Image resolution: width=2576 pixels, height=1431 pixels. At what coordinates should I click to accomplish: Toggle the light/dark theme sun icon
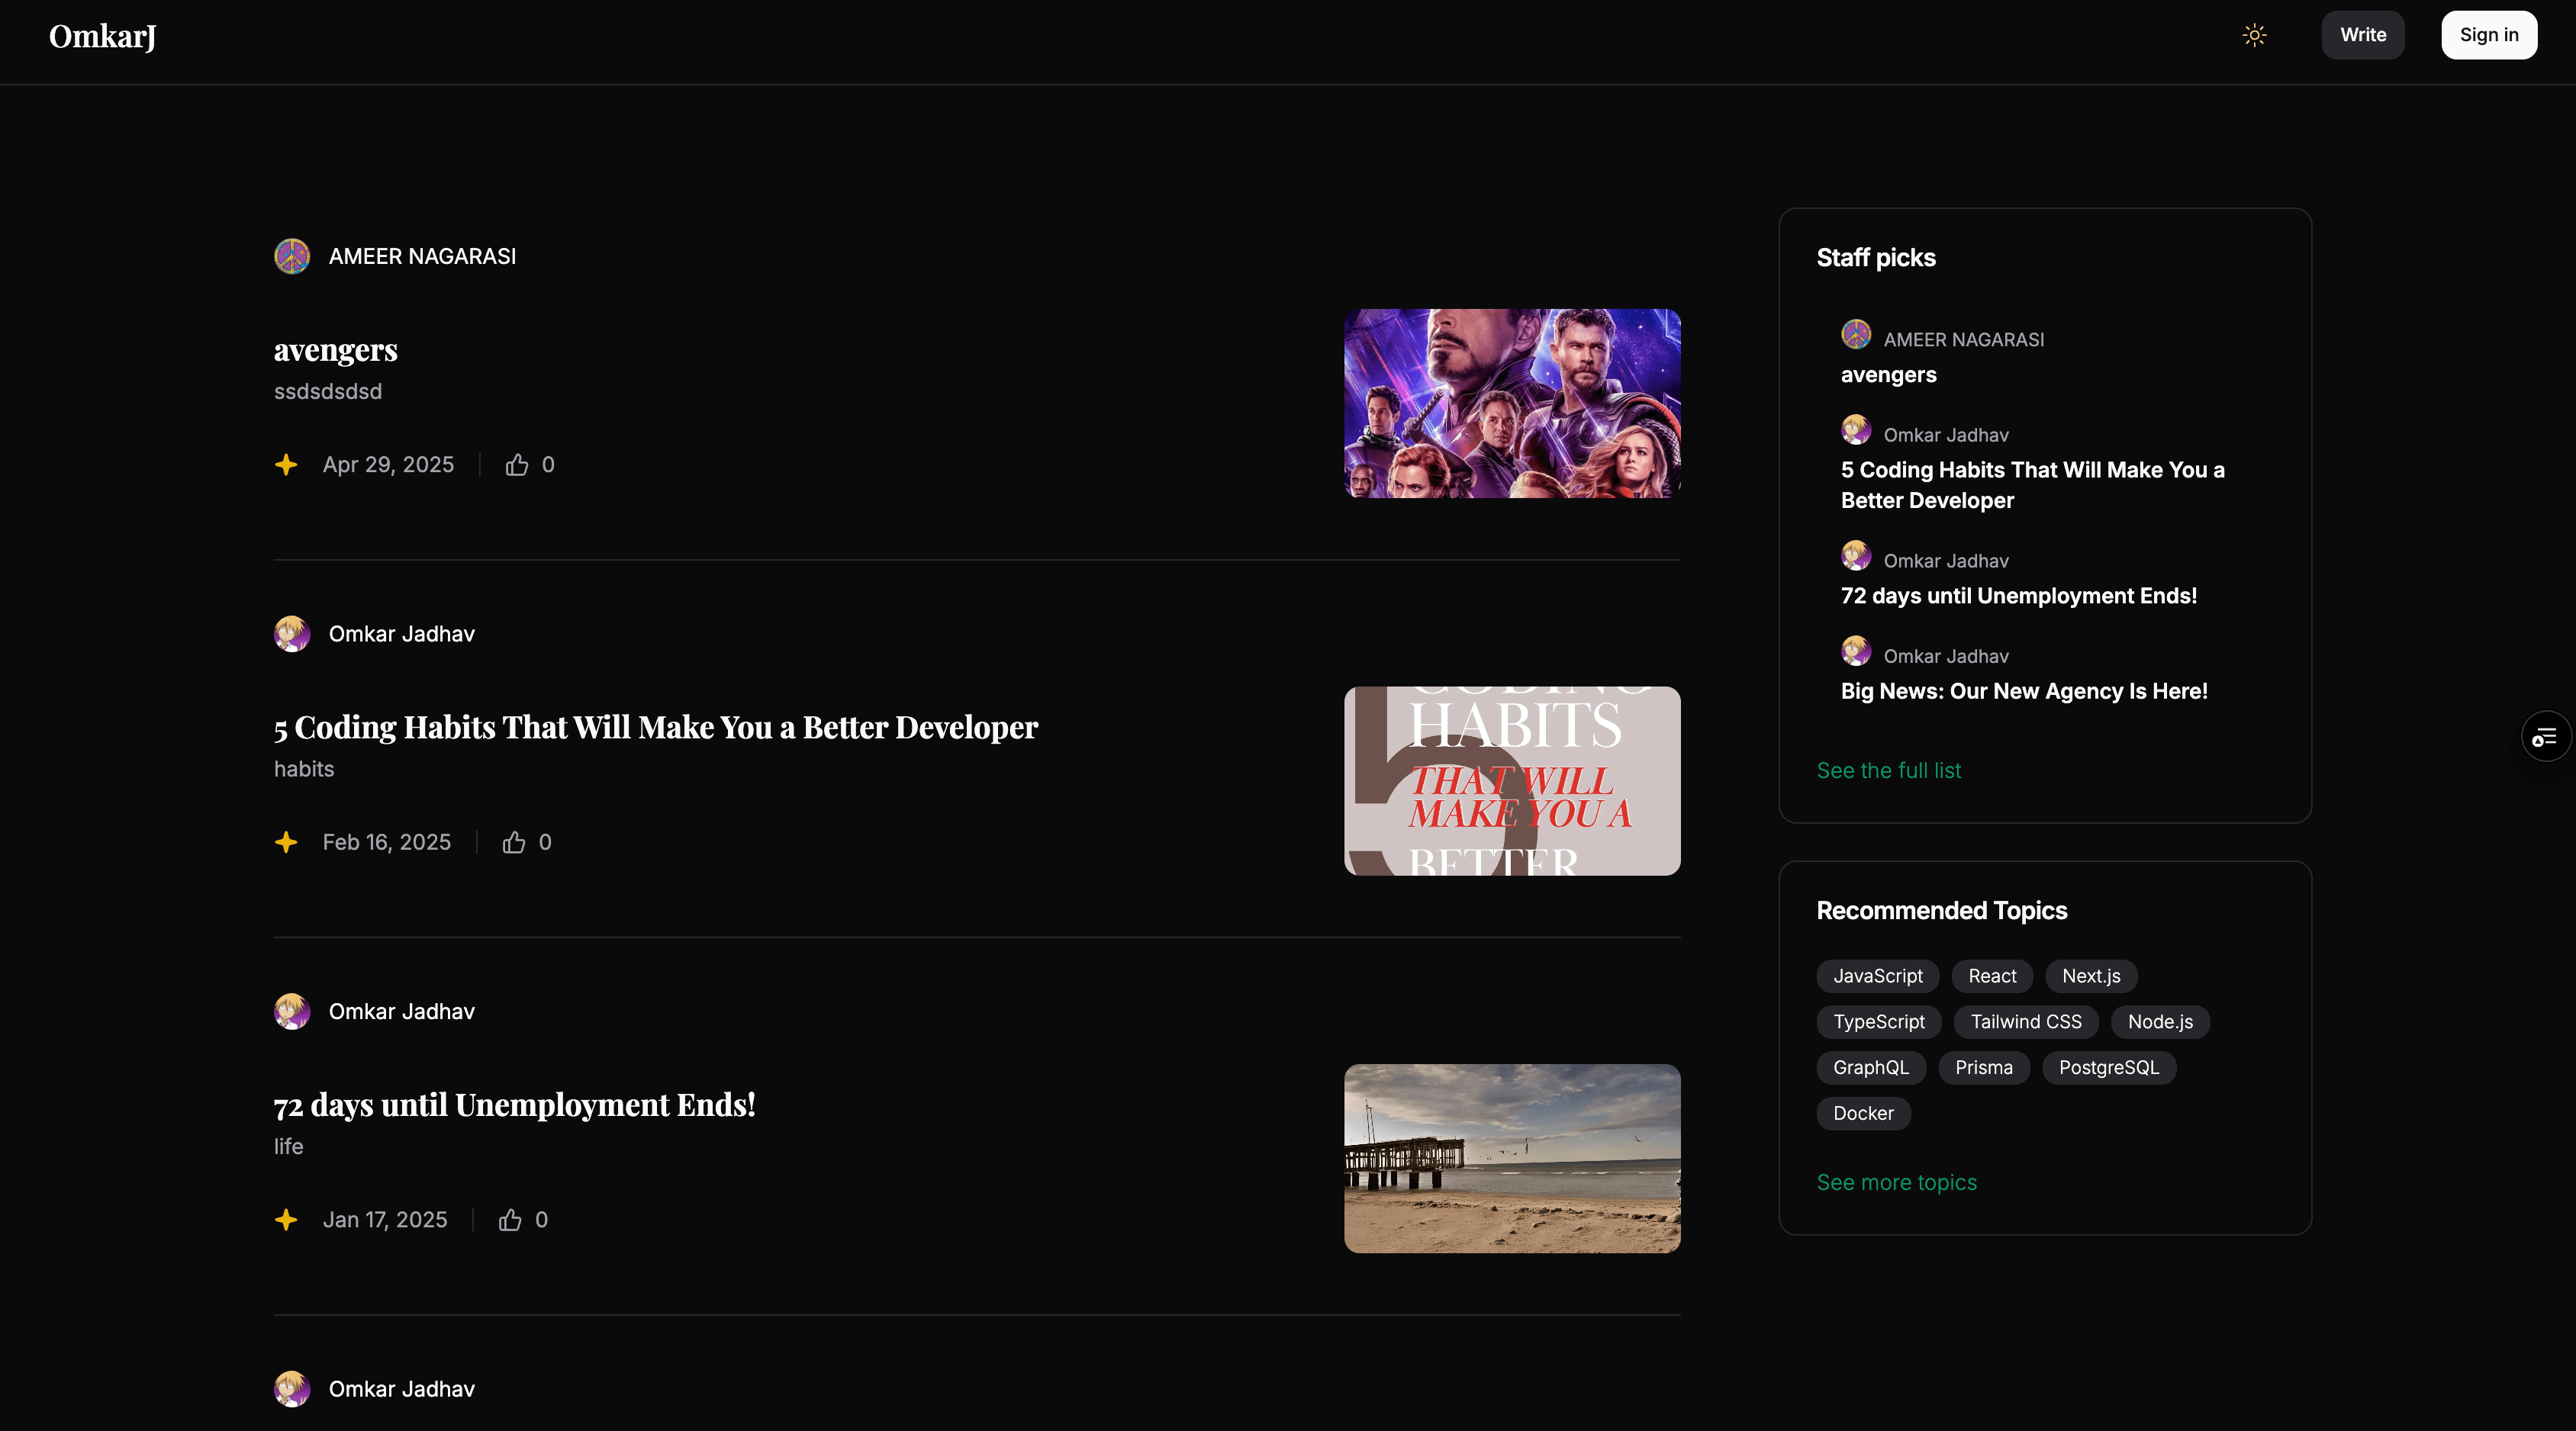(x=2254, y=35)
